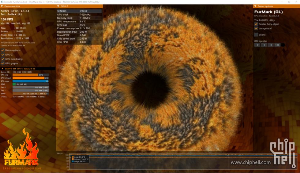
Task: Click the power TDP bar
Action: pyautogui.click(x=31, y=94)
